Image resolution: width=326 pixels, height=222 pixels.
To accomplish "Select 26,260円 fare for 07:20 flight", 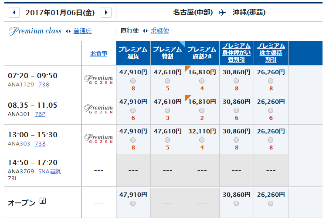I will coord(271,81).
